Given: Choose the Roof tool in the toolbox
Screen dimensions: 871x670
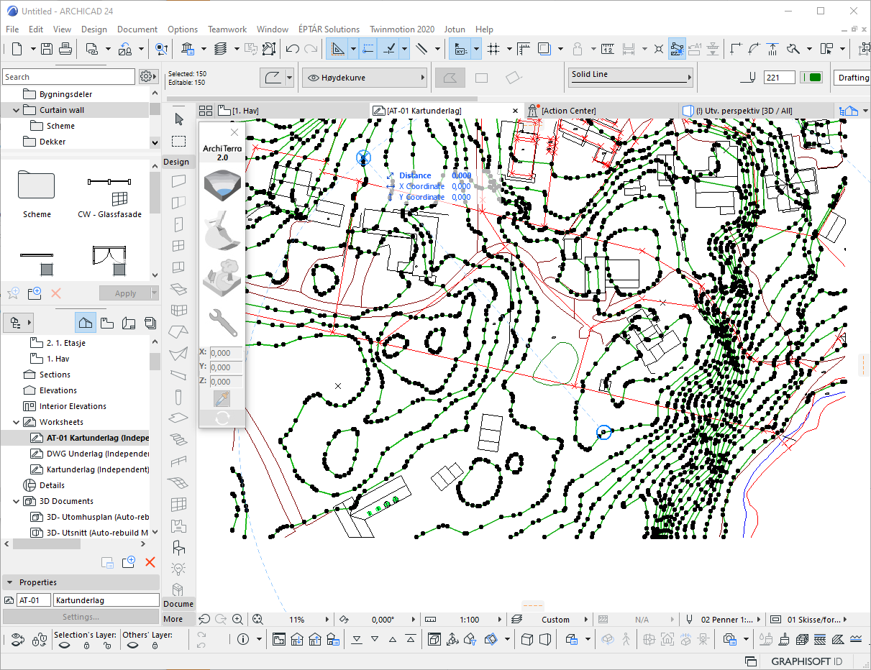Looking at the screenshot, I should point(178,332).
